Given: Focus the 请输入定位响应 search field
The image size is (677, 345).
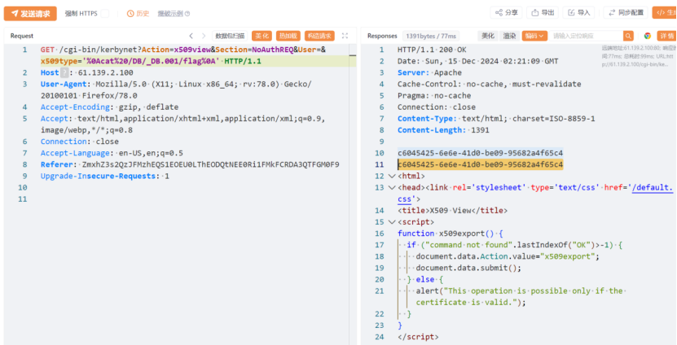Looking at the screenshot, I should [x=587, y=36].
